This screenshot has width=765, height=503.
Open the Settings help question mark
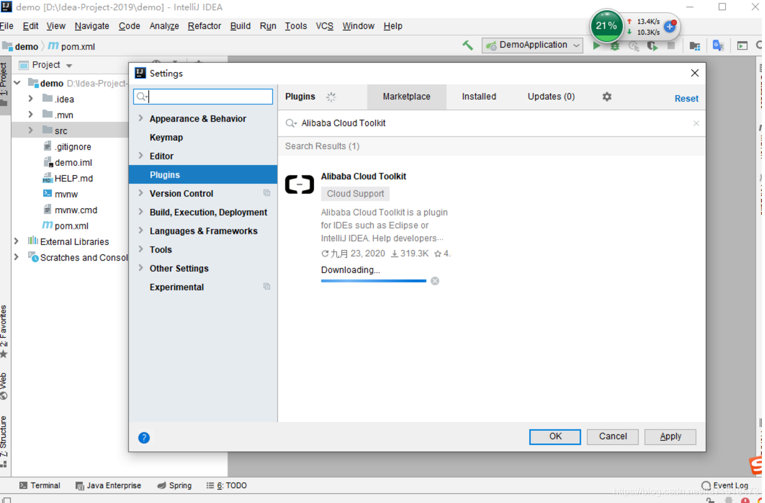[x=144, y=438]
